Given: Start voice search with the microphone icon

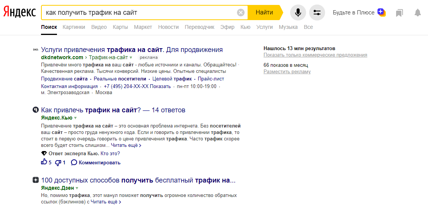Looking at the screenshot, I should [x=298, y=13].
